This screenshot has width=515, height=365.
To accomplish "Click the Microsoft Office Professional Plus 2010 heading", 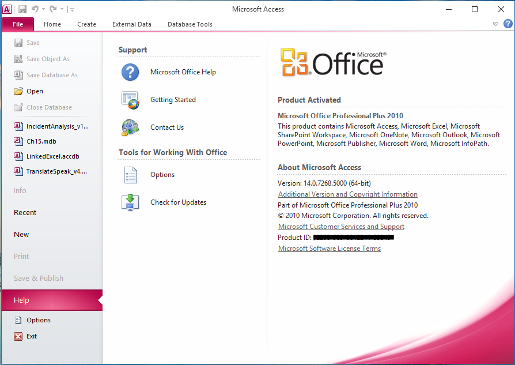I will [340, 116].
